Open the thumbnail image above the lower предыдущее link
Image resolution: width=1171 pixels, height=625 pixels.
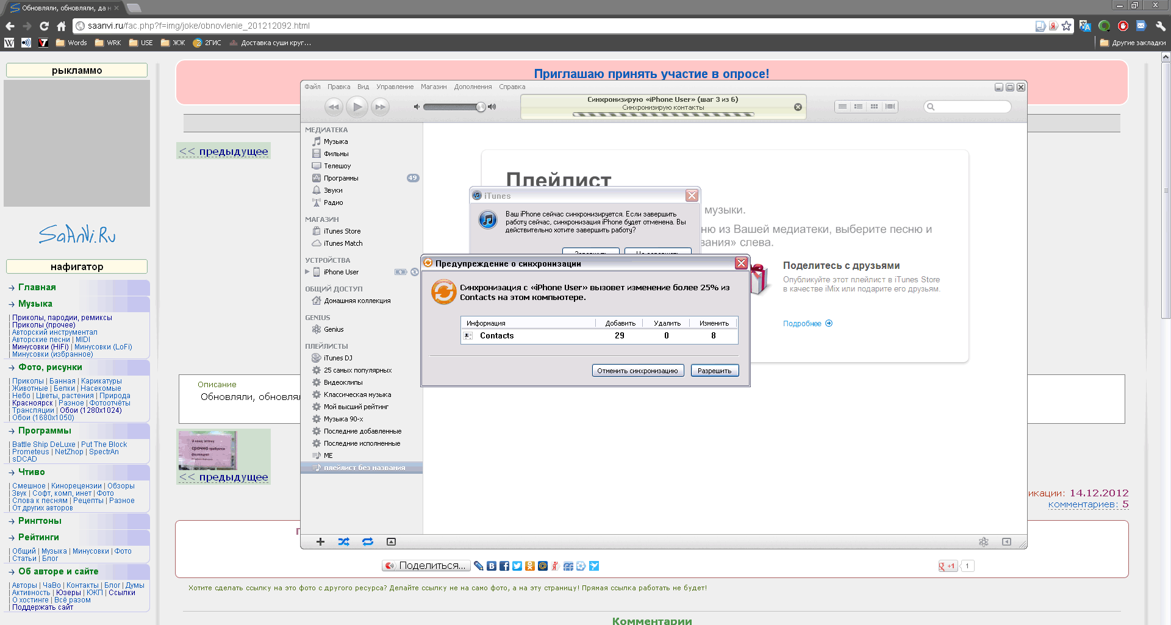point(207,450)
